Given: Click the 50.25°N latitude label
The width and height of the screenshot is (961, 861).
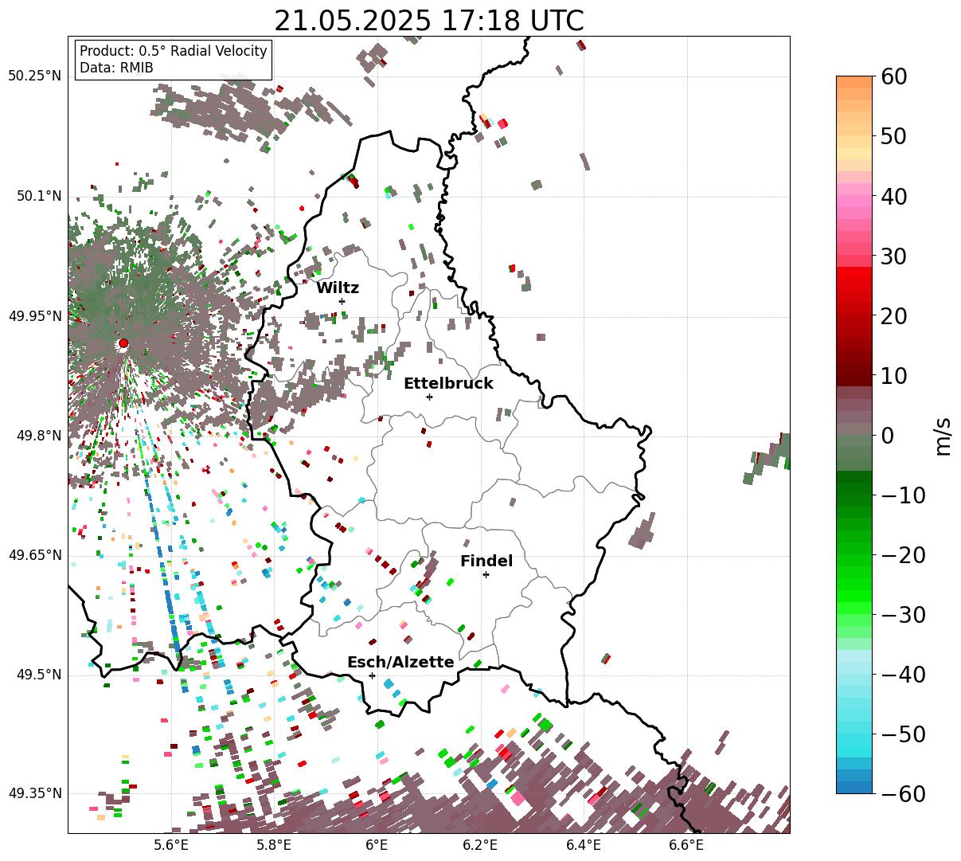Looking at the screenshot, I should [x=34, y=76].
